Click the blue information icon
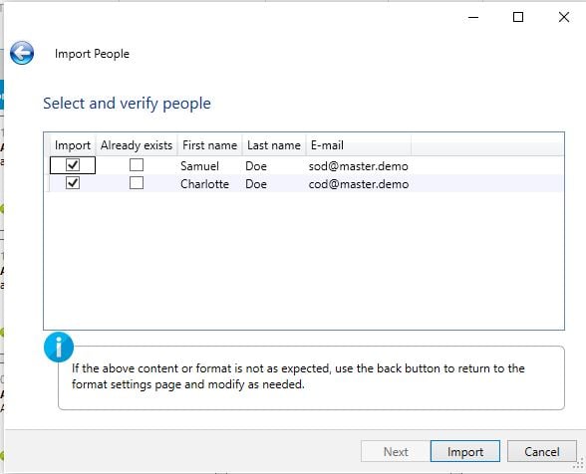 click(x=59, y=347)
